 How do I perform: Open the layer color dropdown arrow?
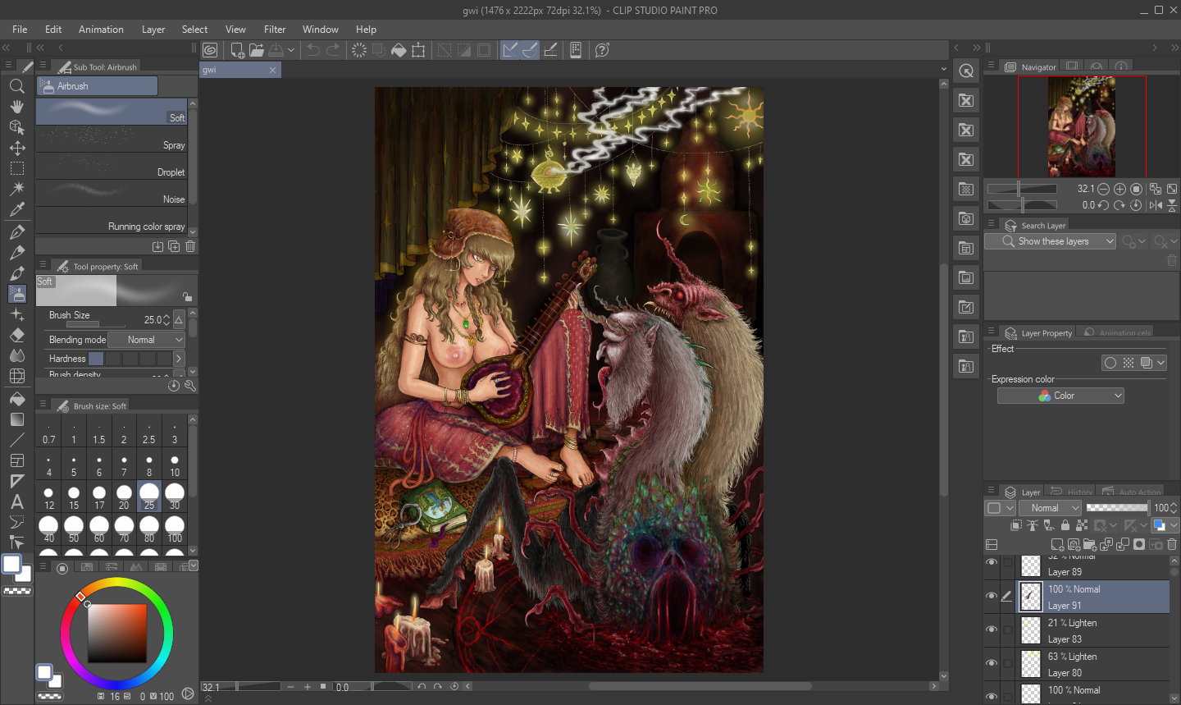coord(1174,525)
